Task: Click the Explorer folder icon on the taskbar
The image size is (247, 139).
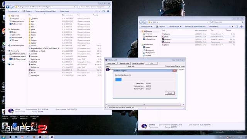Action: click(46, 137)
